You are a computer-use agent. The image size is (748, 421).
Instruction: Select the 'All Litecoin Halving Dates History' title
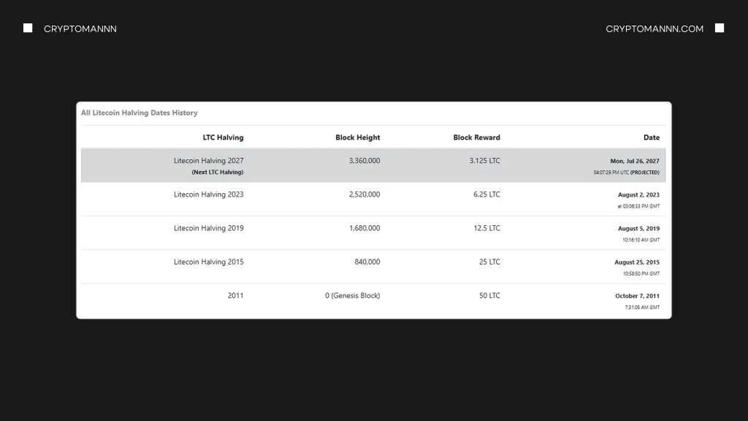point(140,113)
